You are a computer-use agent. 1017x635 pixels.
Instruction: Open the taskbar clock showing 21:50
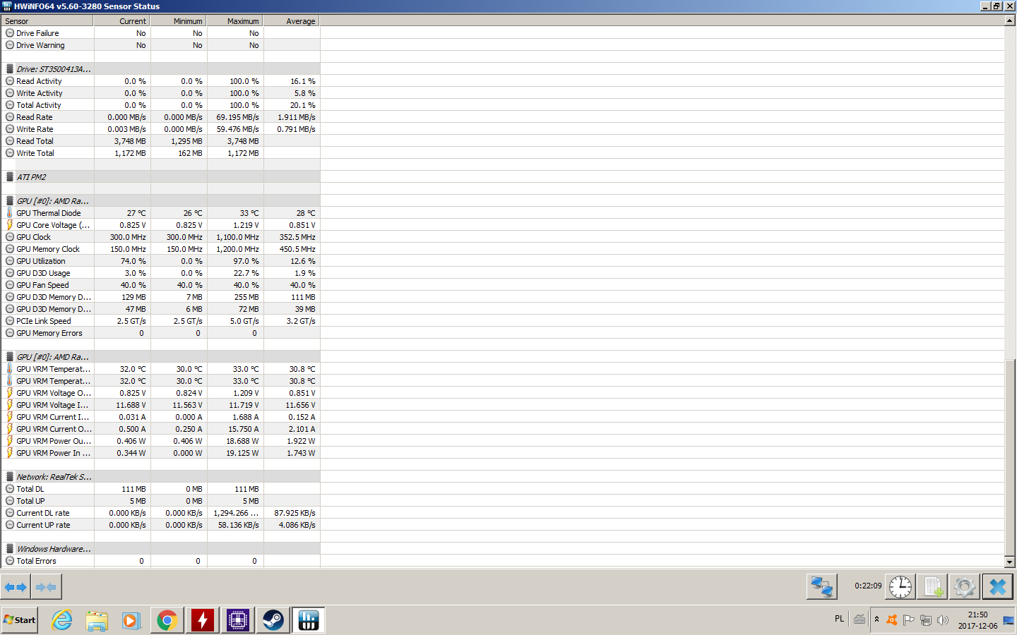pos(978,620)
